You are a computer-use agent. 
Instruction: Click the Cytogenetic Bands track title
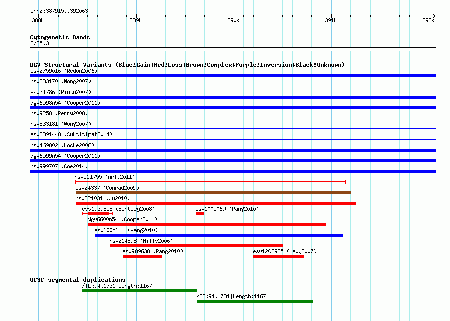pyautogui.click(x=60, y=37)
